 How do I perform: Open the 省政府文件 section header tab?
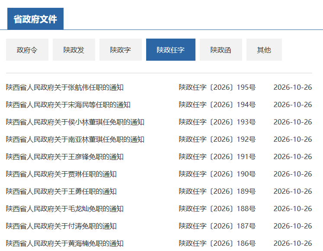pos(35,19)
